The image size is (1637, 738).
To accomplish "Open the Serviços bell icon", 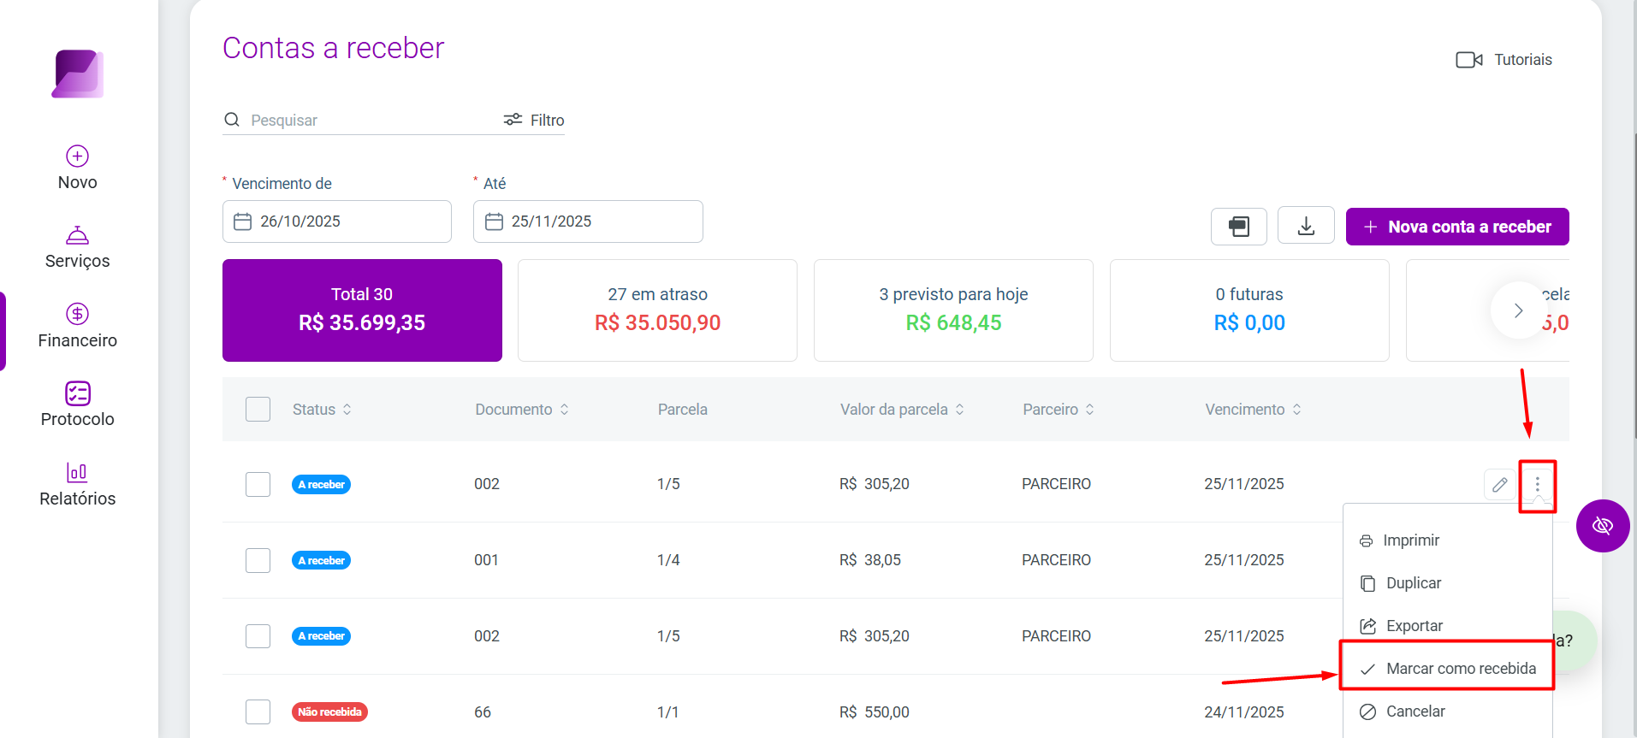I will pos(77,235).
